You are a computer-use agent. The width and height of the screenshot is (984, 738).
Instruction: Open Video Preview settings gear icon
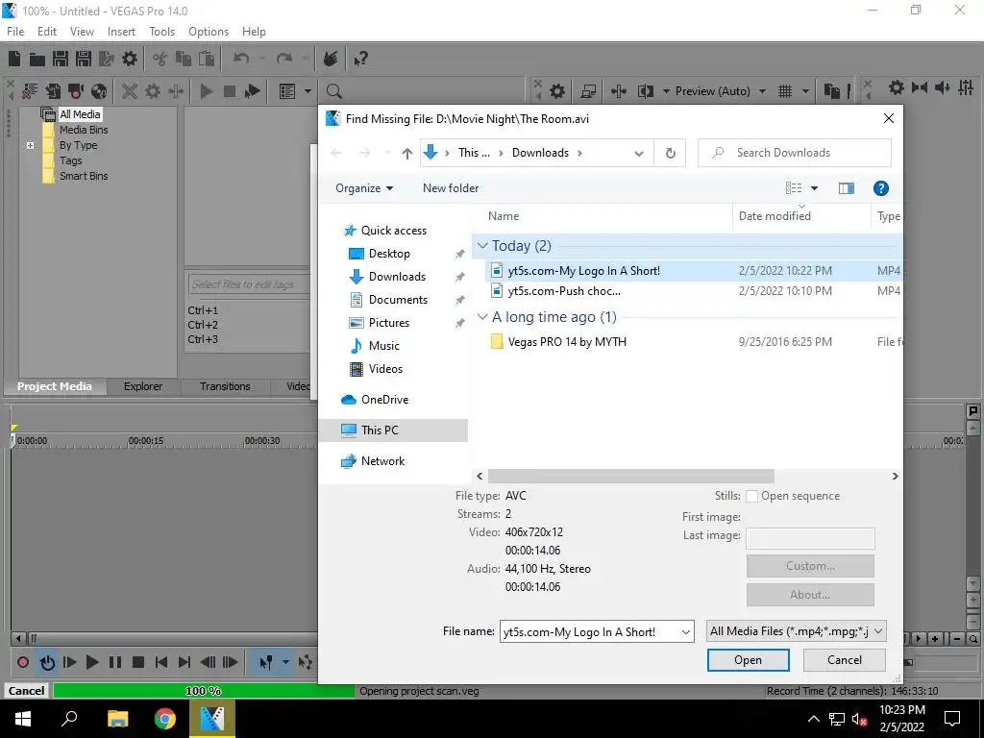(557, 91)
